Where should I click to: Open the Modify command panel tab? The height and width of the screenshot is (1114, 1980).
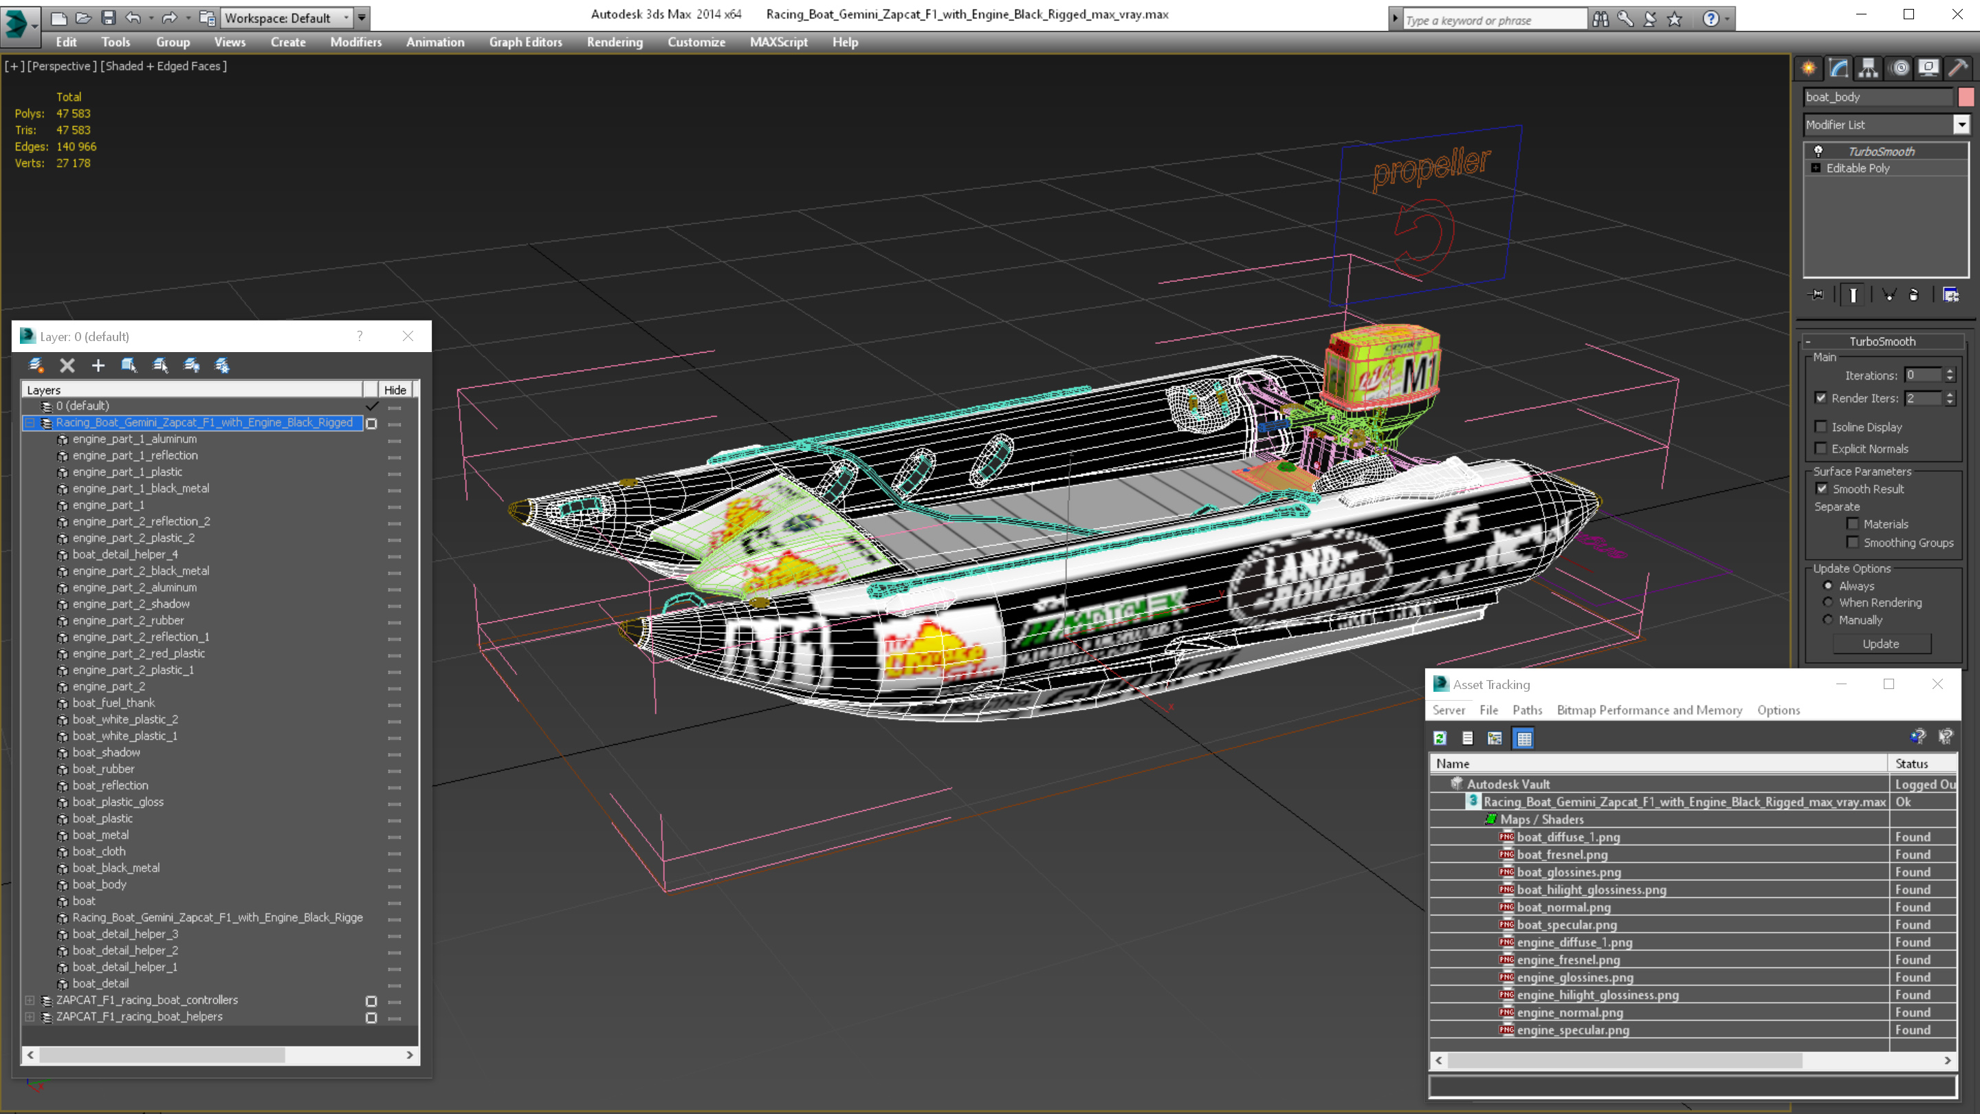pyautogui.click(x=1838, y=69)
